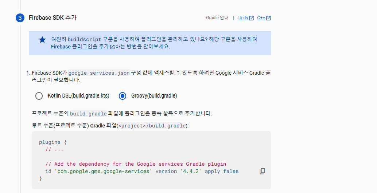Select Groovy(build.gradle) radio option
The height and width of the screenshot is (193, 377).
[x=123, y=96]
